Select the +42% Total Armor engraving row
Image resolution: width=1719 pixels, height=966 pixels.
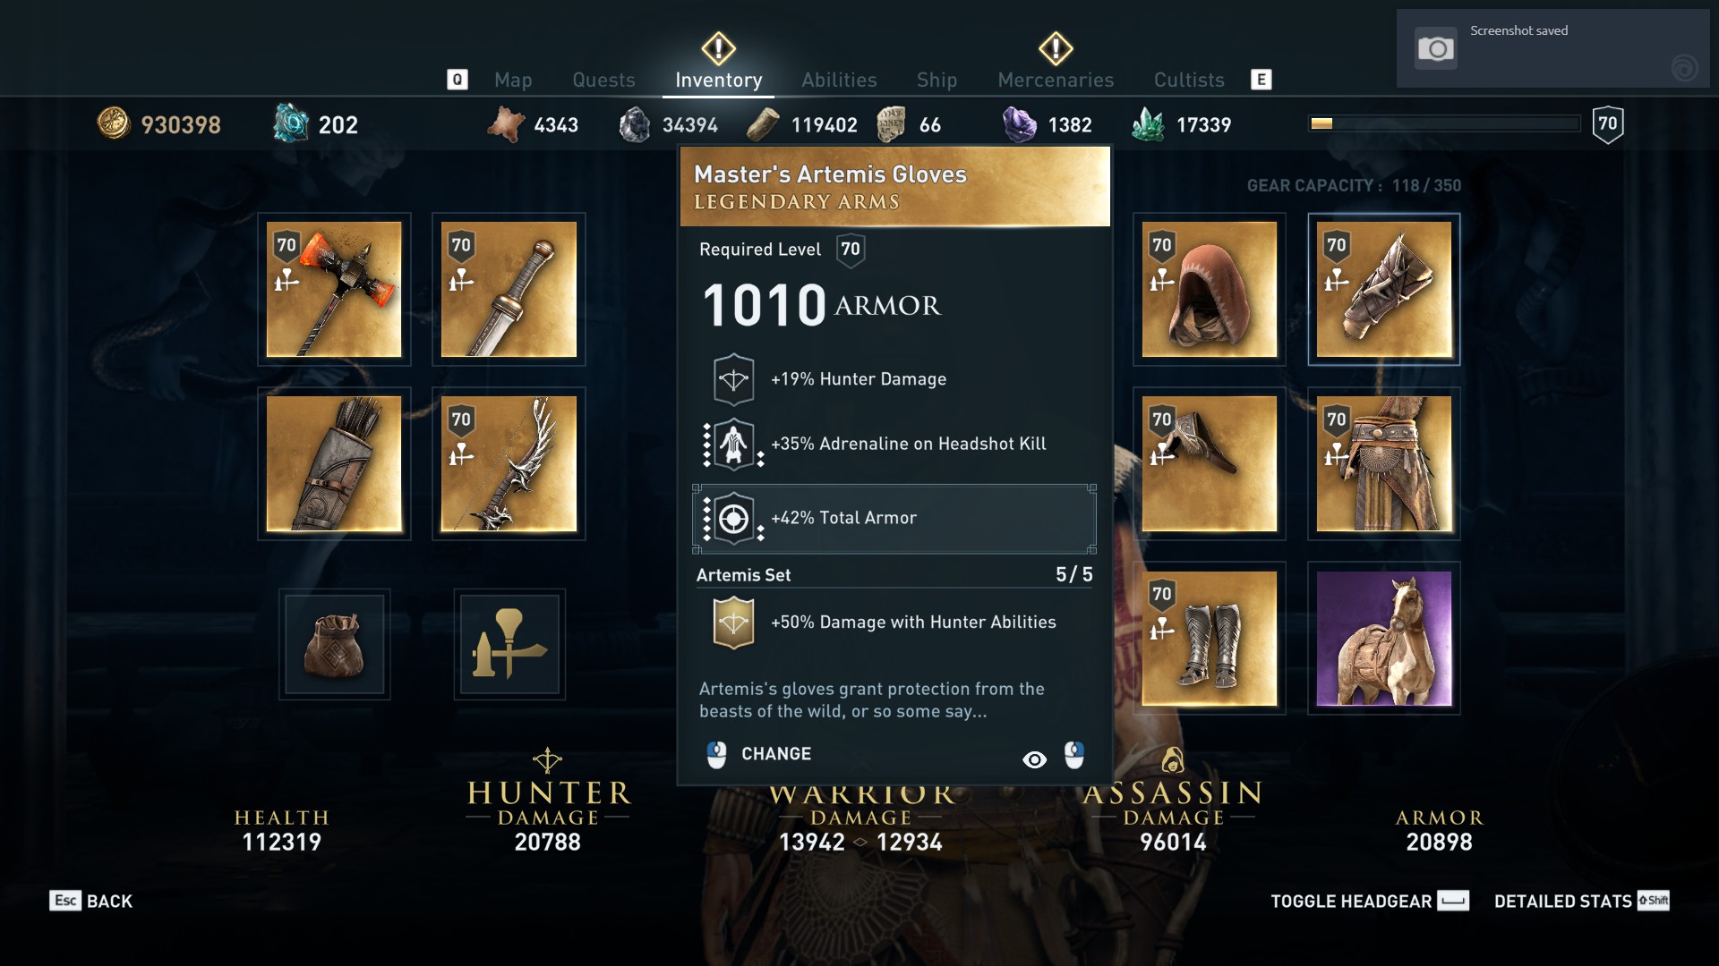894,518
